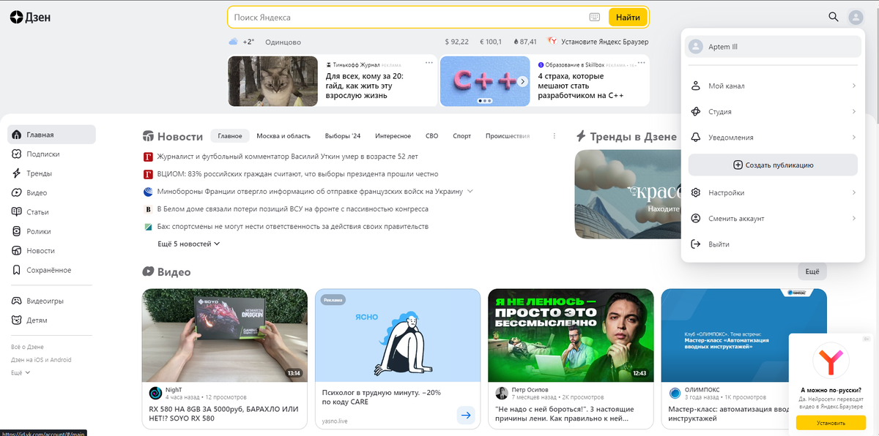Click the Дзен logo

[x=30, y=17]
